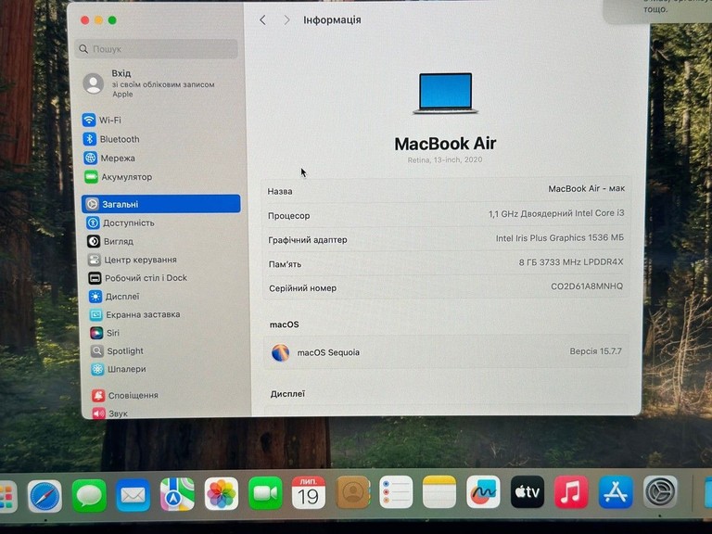Click the Пам'ять value 8 ГБ
The height and width of the screenshot is (534, 712).
click(x=571, y=262)
